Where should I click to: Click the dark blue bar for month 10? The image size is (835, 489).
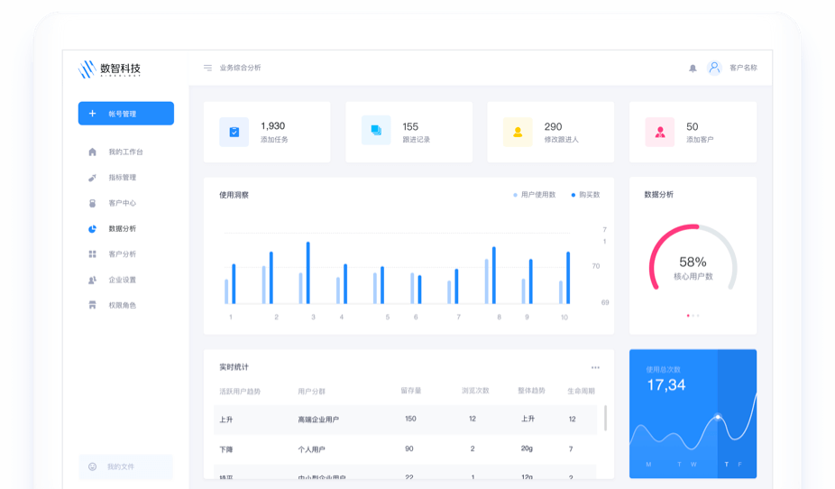click(568, 278)
